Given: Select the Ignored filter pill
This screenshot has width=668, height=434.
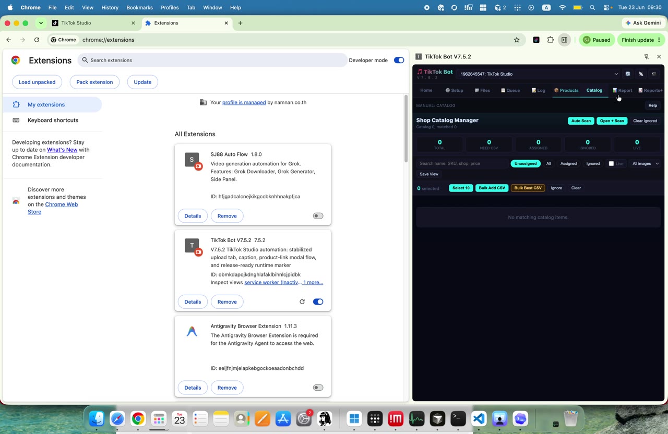Looking at the screenshot, I should 593,163.
